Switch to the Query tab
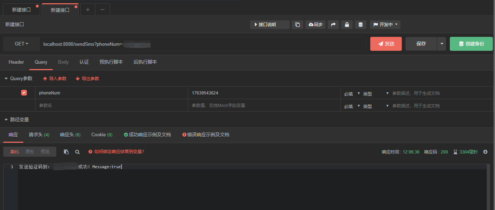Viewport: 495px width, 210px height. point(41,62)
